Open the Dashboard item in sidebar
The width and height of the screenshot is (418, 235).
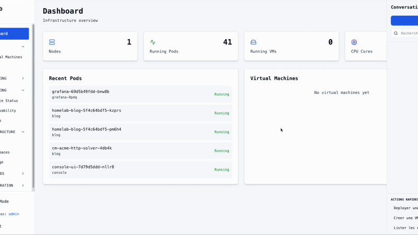[14, 34]
